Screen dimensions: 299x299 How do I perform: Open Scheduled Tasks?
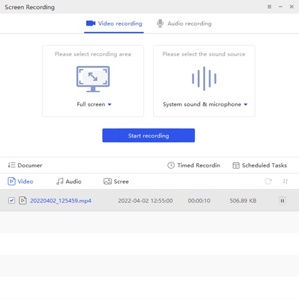point(260,165)
